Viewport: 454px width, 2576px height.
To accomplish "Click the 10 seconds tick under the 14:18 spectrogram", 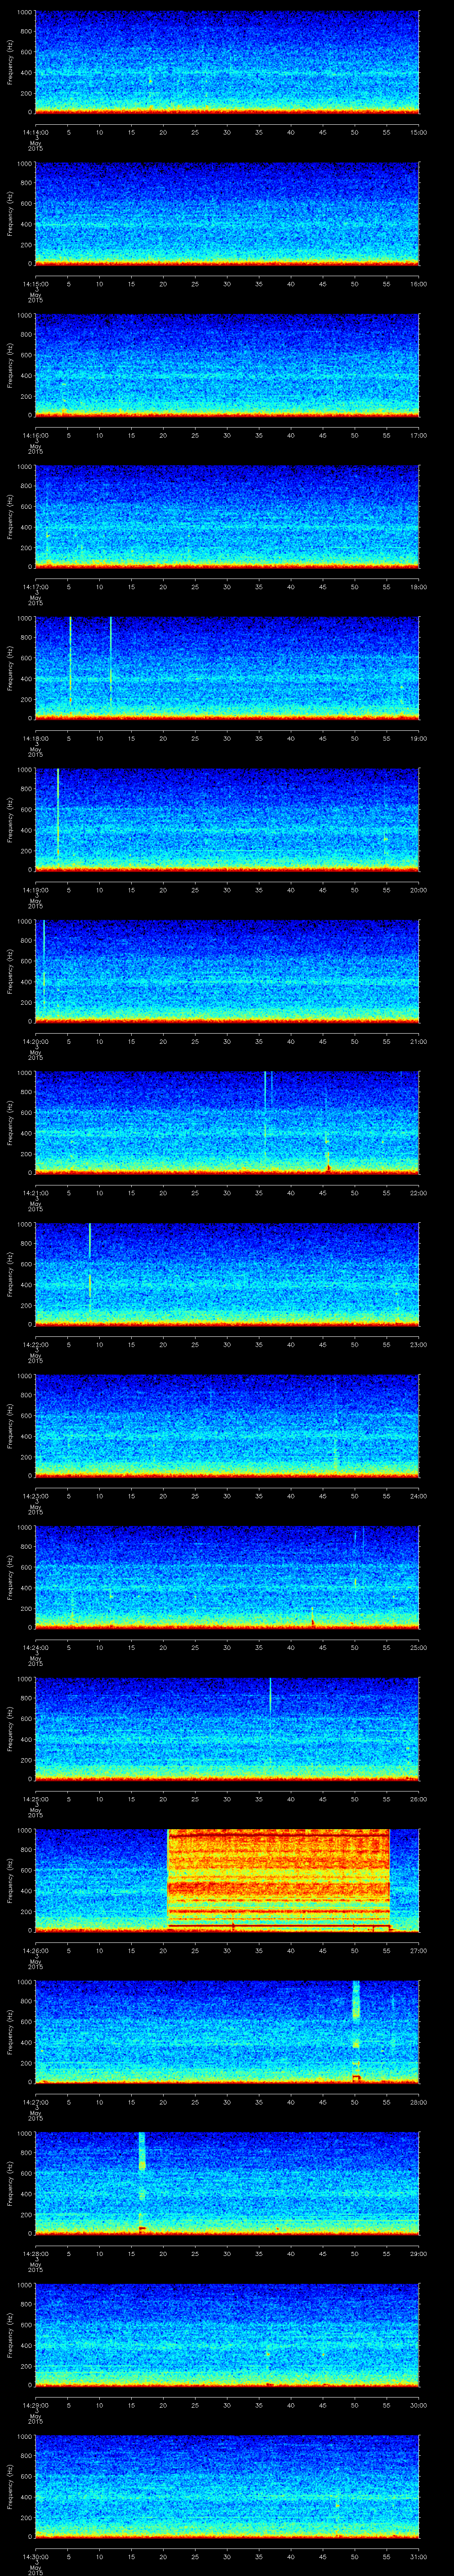I will tap(99, 739).
